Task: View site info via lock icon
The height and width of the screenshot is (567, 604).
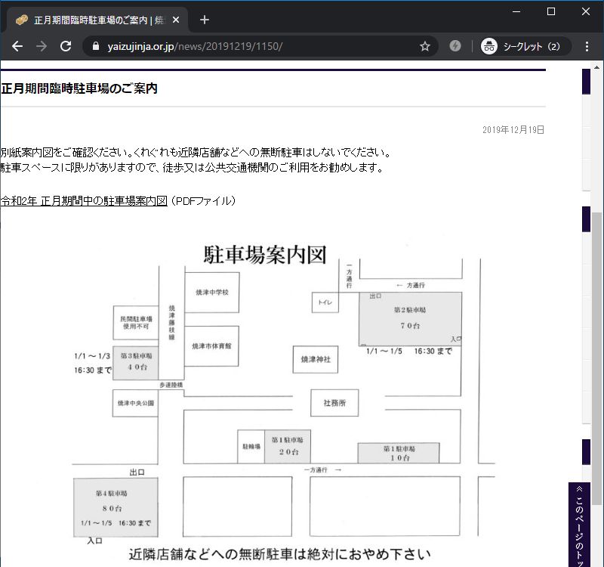Action: coord(95,46)
